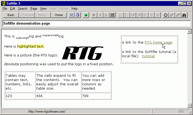Viewport: 193px width, 115px height.
Task: Click the 'cells expand to fit' cell
Action: [58, 82]
